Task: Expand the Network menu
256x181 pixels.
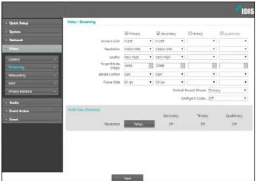Action: (32, 40)
